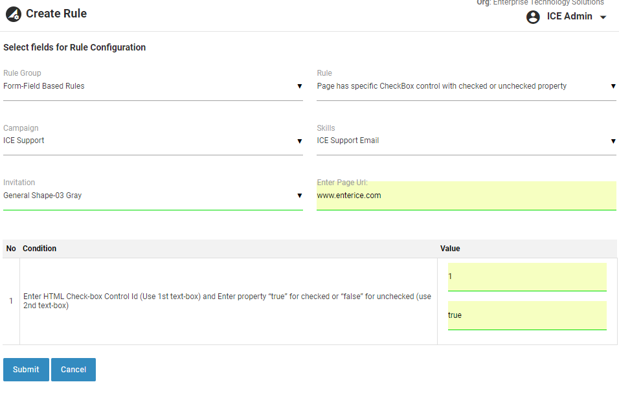Focus the property text box containing true
619x415 pixels.
click(x=527, y=315)
